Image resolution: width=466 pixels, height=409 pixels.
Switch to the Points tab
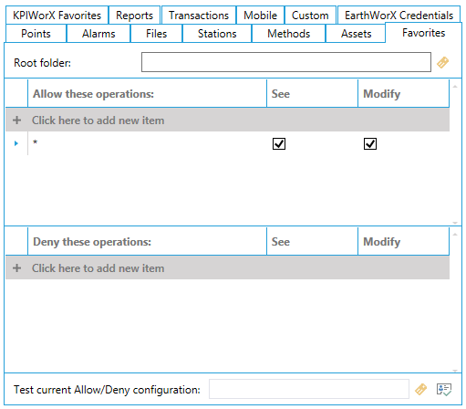[x=36, y=34]
